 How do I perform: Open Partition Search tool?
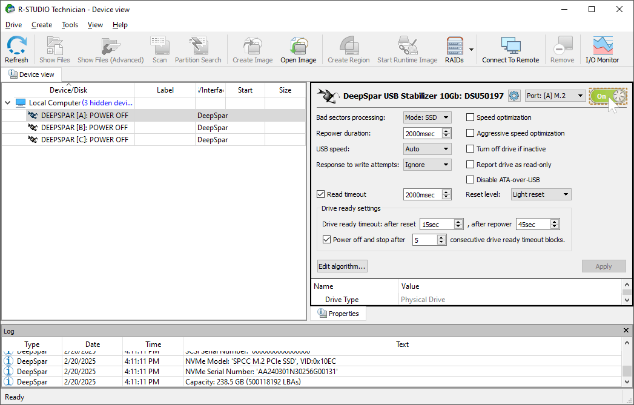(198, 49)
